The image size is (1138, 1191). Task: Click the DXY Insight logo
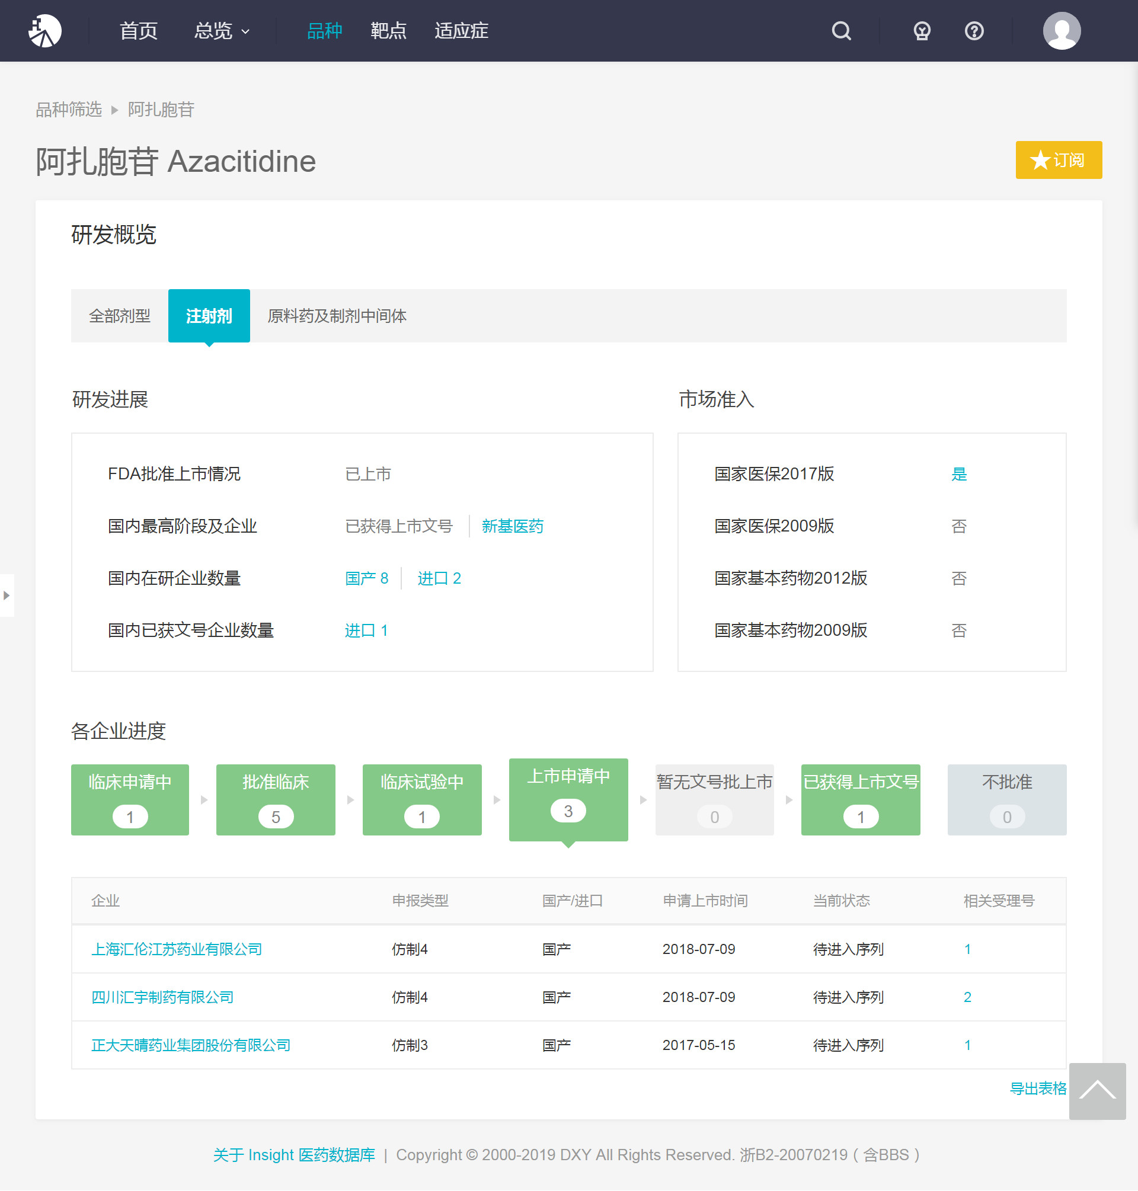click(x=46, y=30)
